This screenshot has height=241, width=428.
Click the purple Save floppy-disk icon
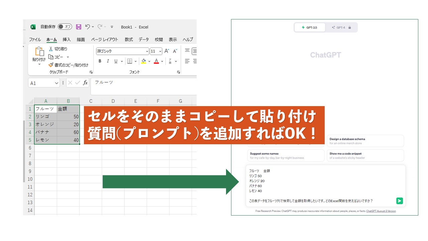pos(79,27)
